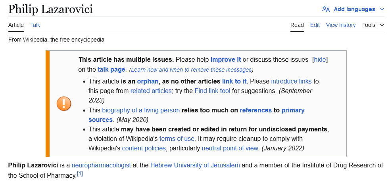The width and height of the screenshot is (388, 186).
Task: Open 'Hebrew University of Jerusalem' link
Action: click(x=195, y=165)
